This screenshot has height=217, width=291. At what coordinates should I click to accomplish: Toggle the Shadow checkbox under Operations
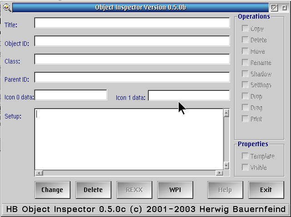(x=246, y=74)
